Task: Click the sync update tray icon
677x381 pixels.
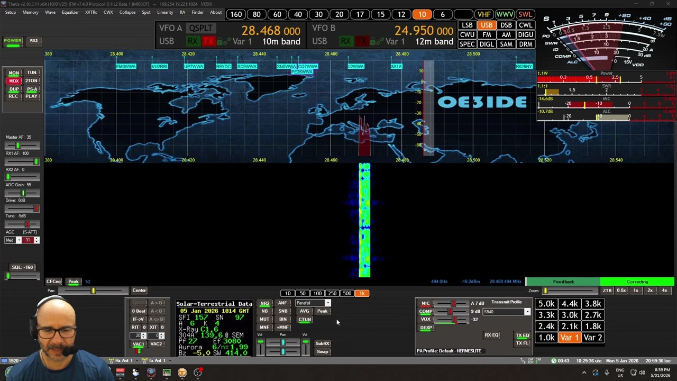Action: pos(596,373)
